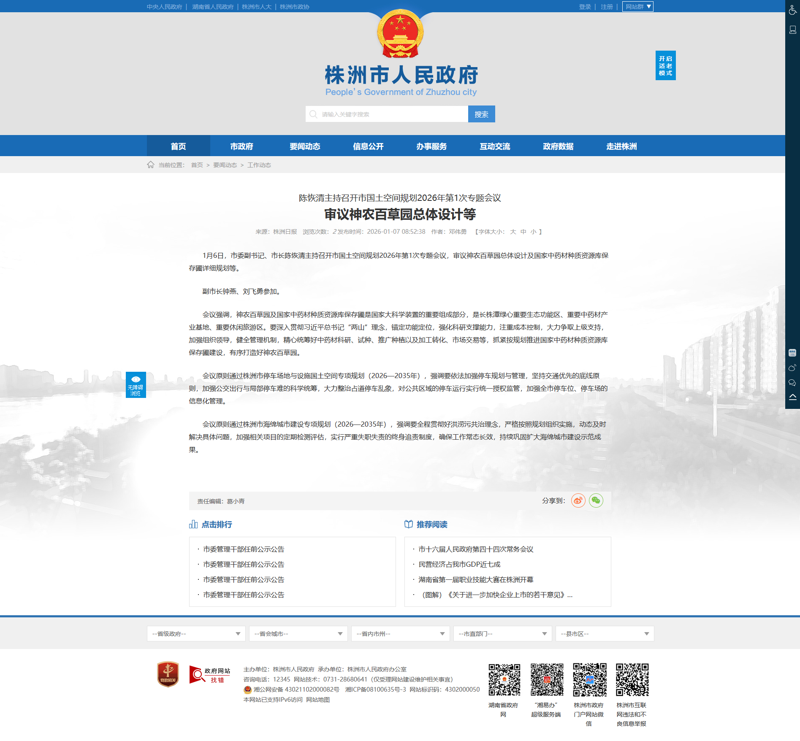Expand the 省级政府 dropdown list
800x741 pixels.
[196, 633]
